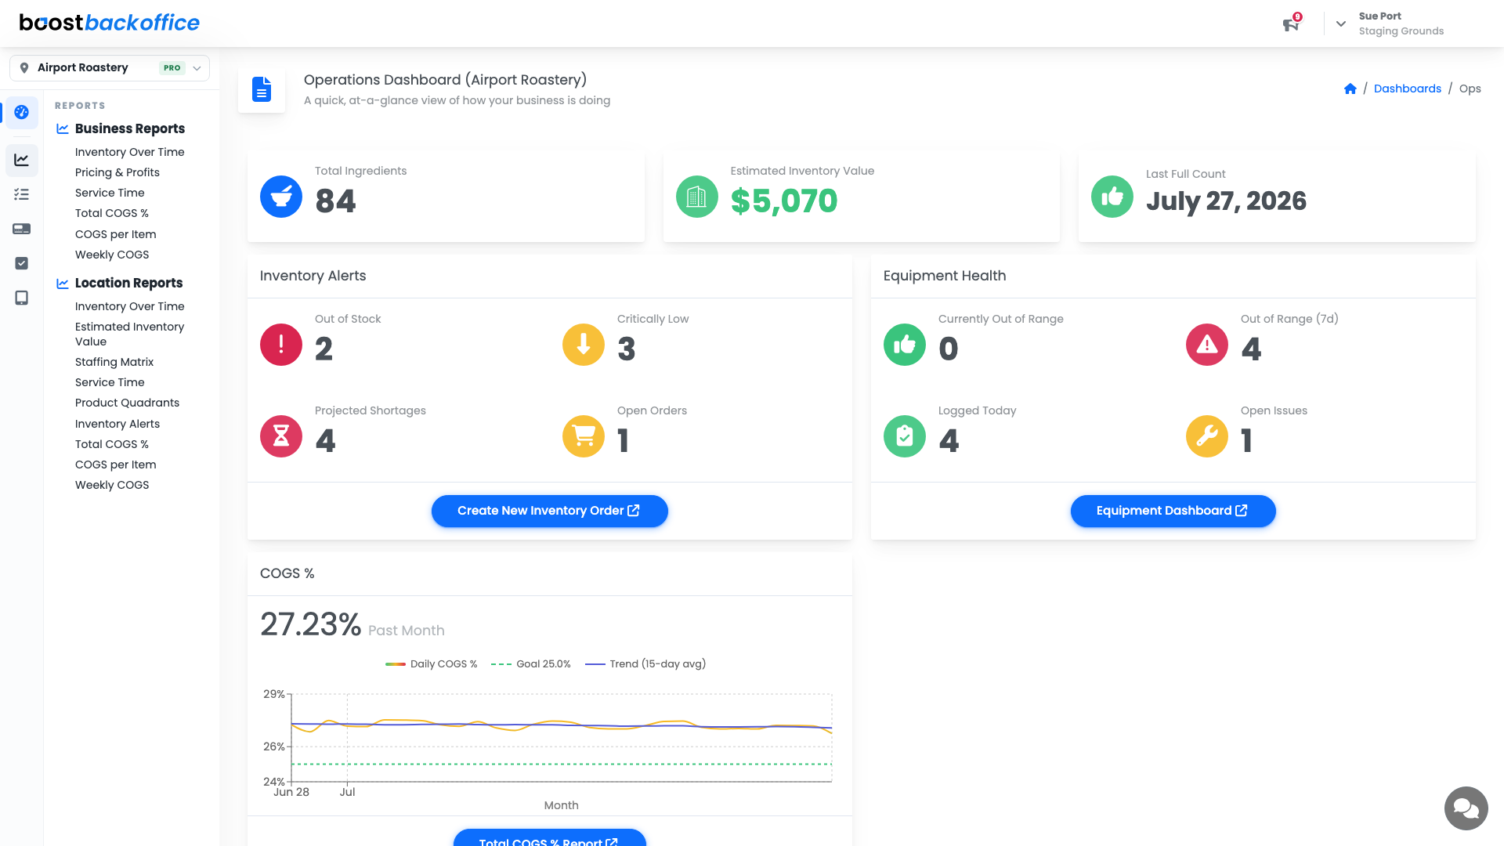Open Product Quadrants report

click(x=127, y=403)
